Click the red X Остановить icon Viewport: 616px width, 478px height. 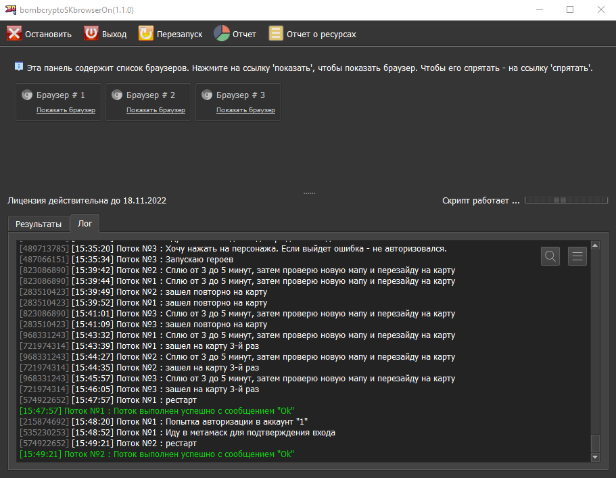point(14,33)
